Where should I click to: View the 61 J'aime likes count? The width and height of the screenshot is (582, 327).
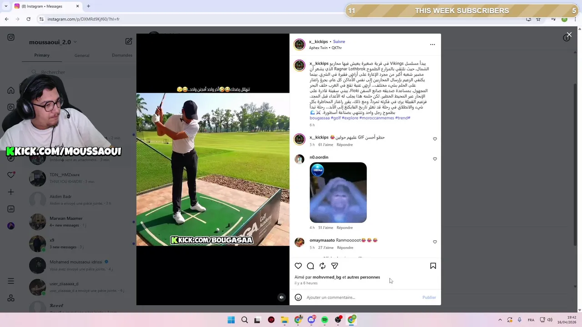[x=326, y=144]
